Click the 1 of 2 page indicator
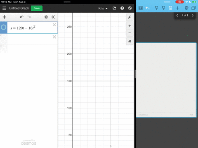This screenshot has height=148, width=198. [x=185, y=15]
